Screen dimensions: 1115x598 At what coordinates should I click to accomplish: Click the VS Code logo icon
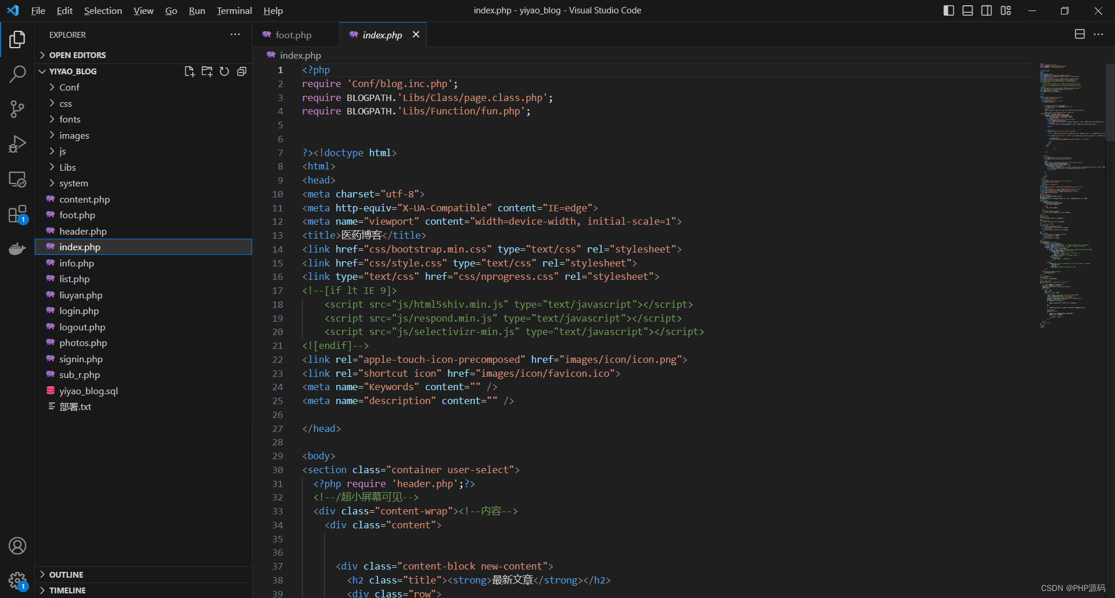click(x=13, y=10)
